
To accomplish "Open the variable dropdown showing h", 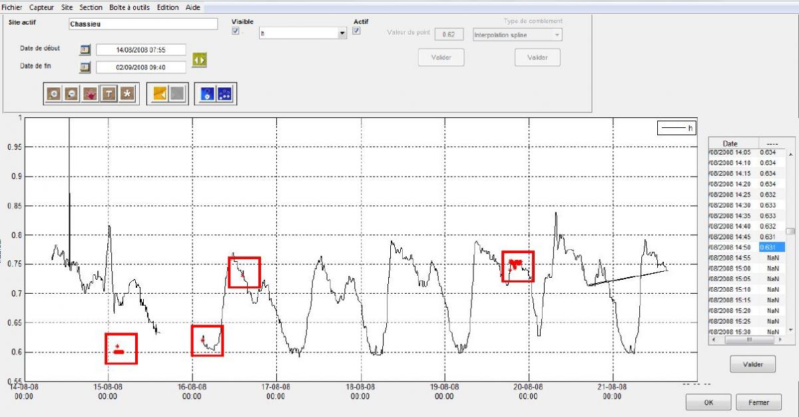I will (x=303, y=33).
